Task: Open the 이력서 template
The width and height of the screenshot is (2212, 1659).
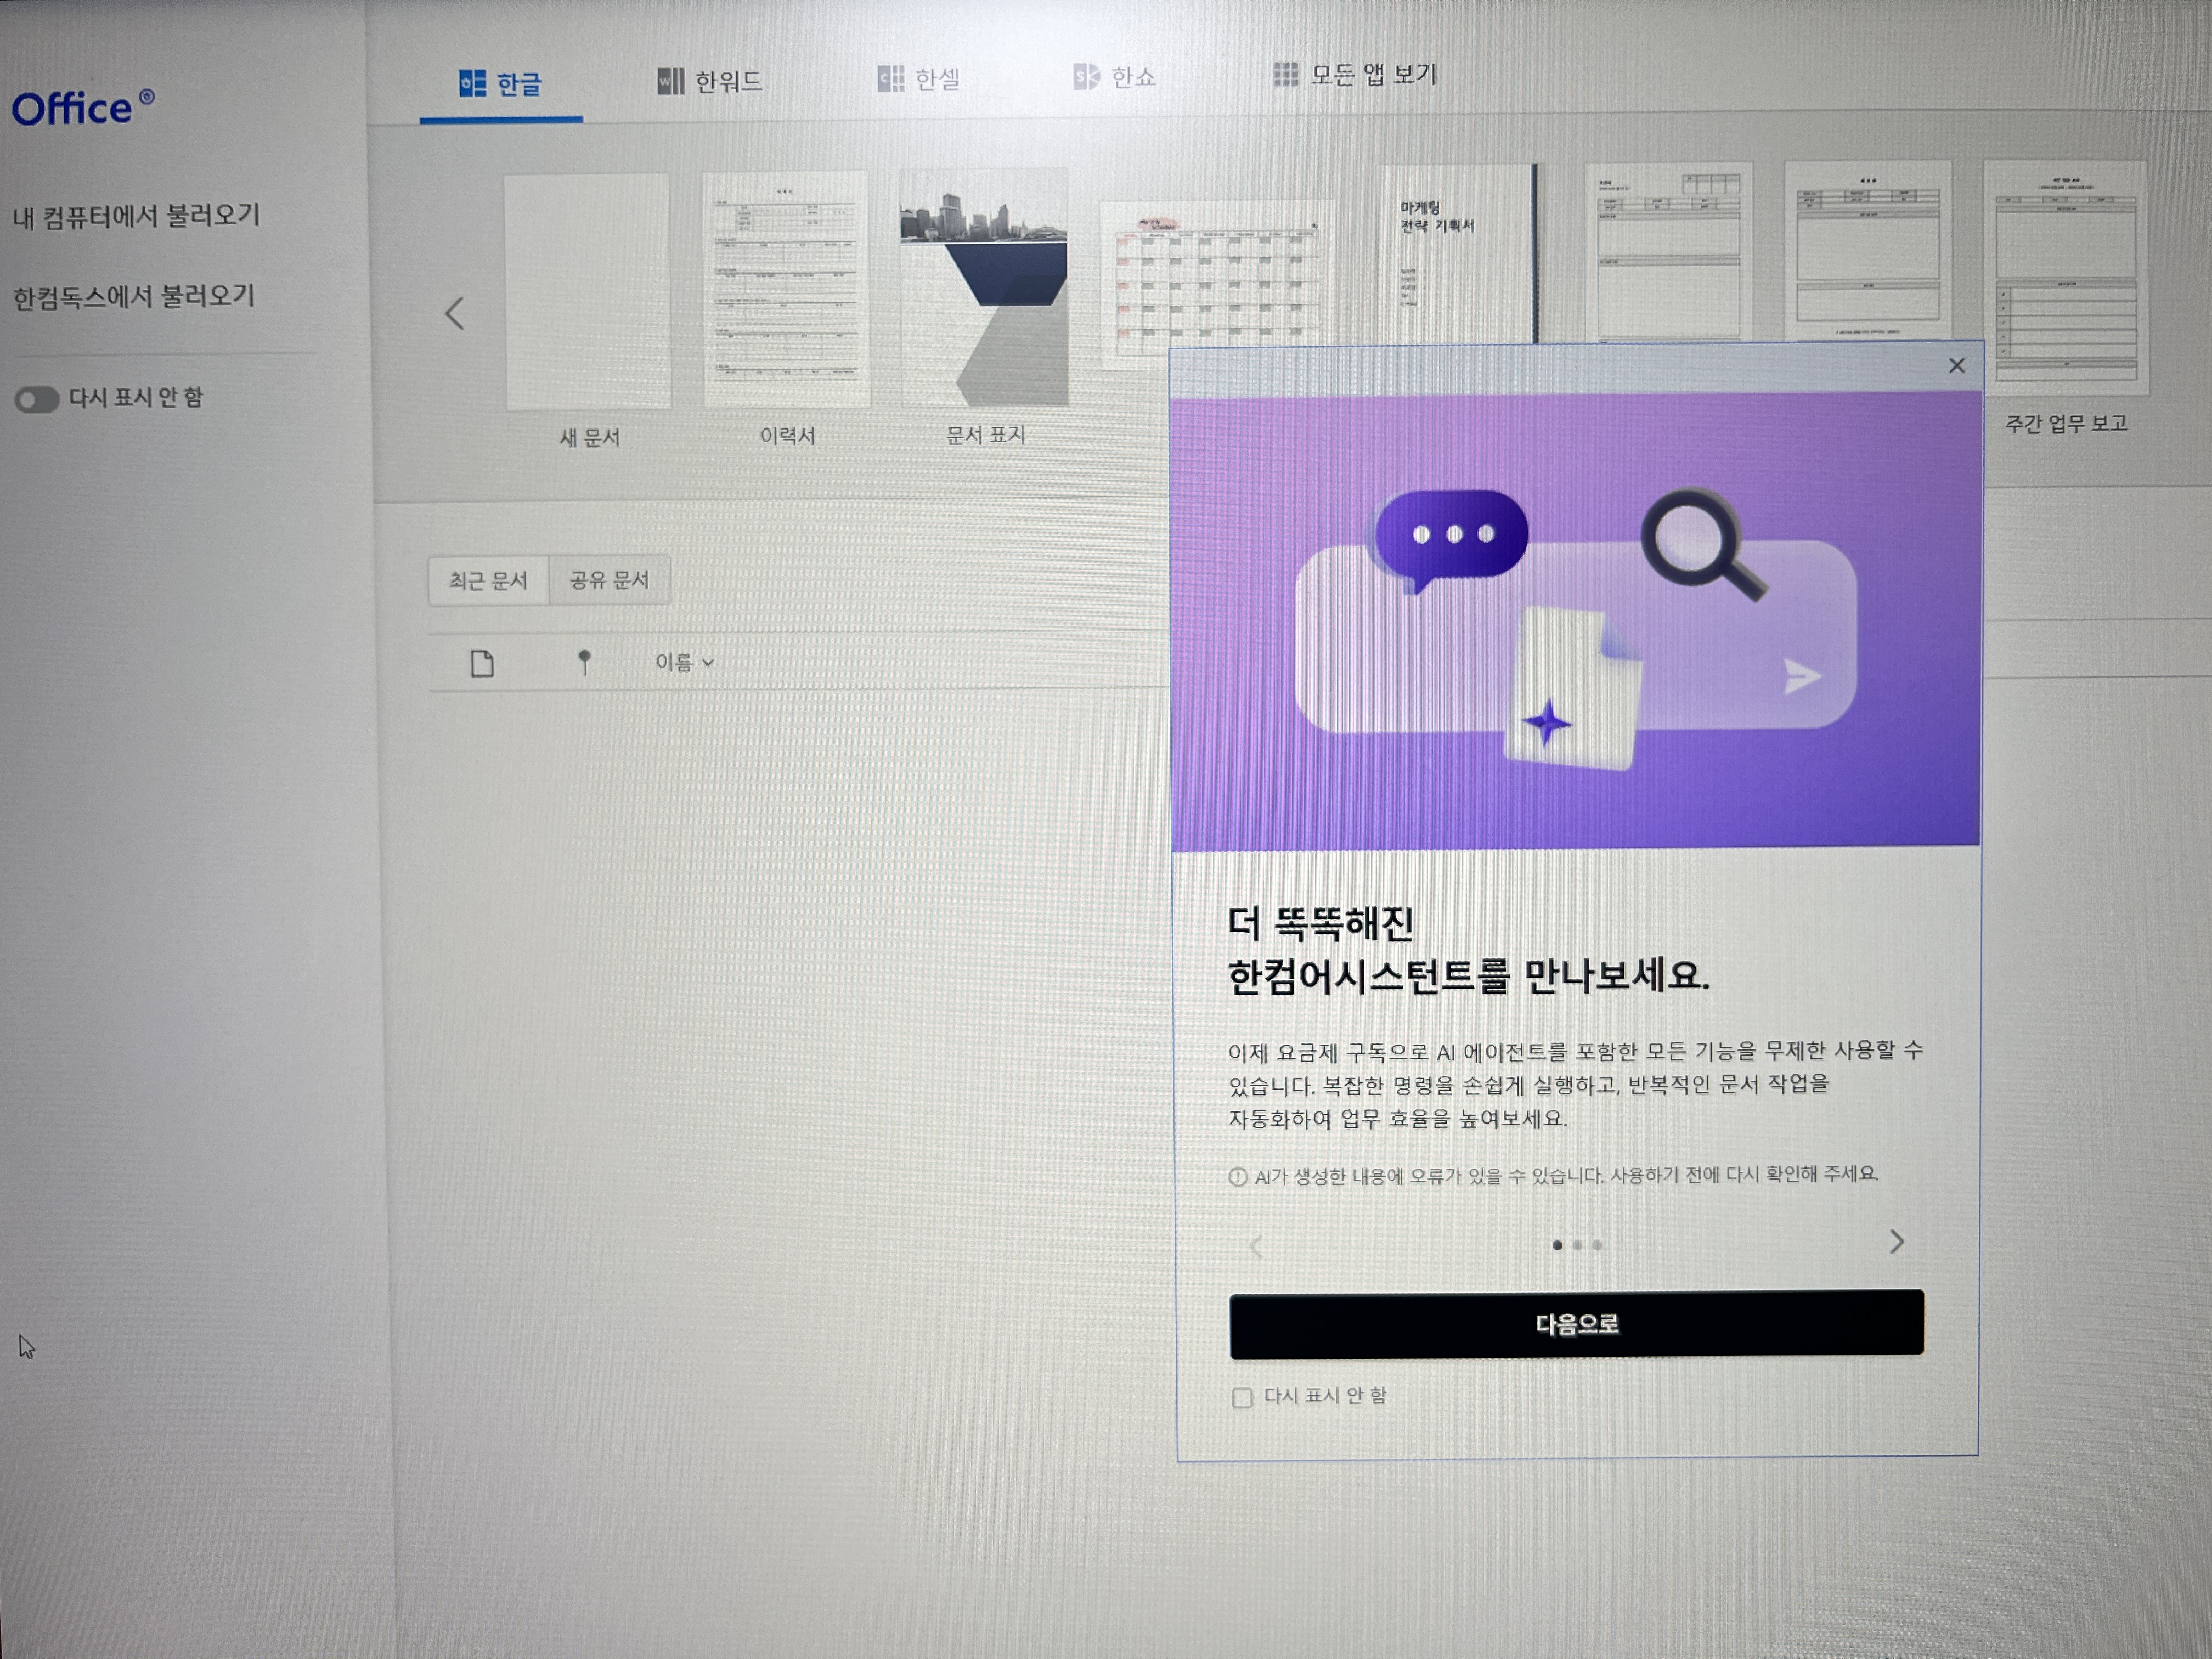Action: [786, 290]
